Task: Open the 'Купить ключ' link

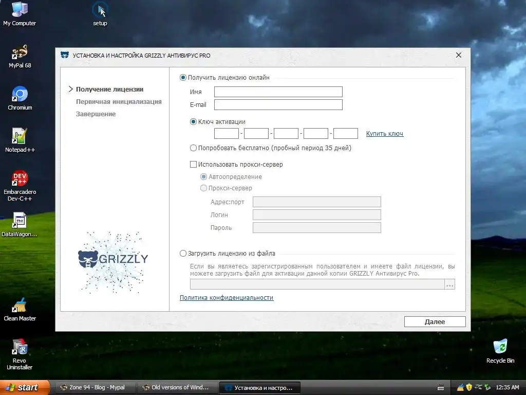Action: 384,134
